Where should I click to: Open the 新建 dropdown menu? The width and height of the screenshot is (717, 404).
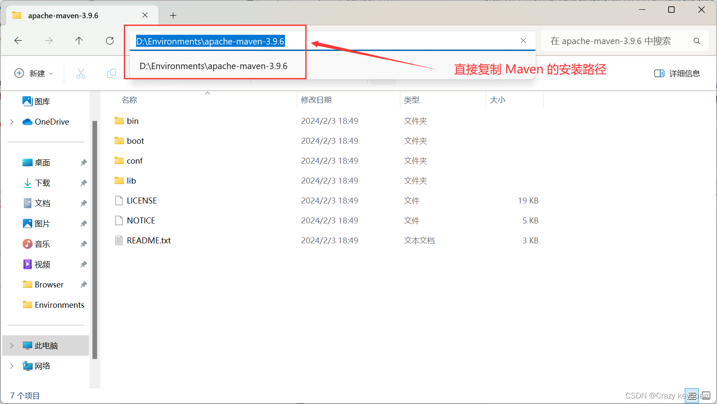(x=34, y=73)
